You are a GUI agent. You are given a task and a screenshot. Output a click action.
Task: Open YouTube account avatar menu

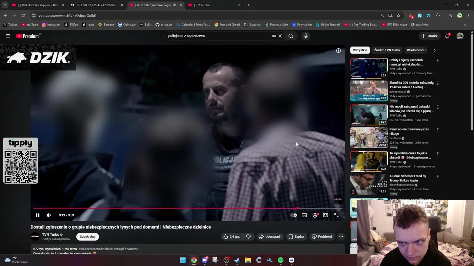pos(460,36)
